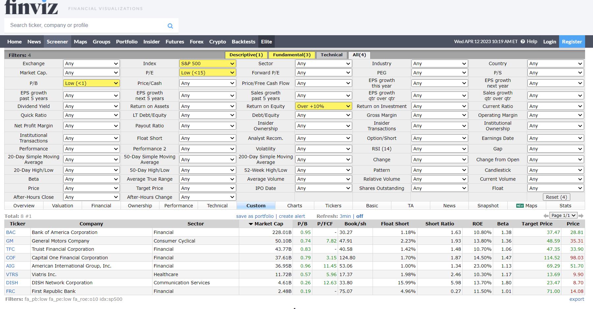Open the BAC ticker link
The height and width of the screenshot is (309, 593).
(11, 232)
